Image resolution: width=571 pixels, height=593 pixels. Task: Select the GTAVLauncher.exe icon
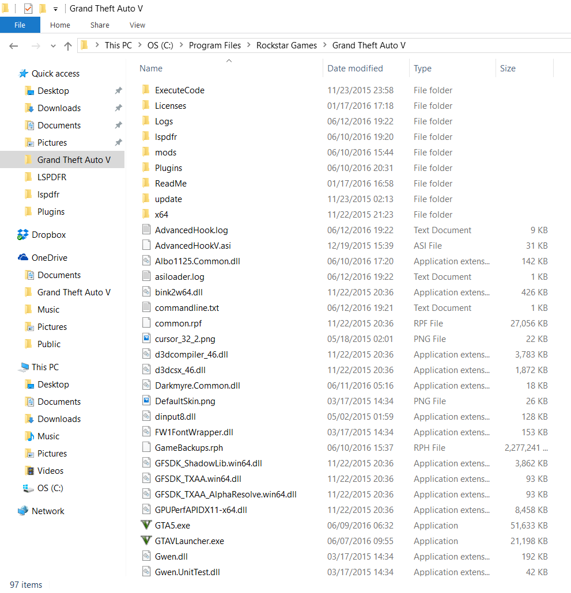coord(146,541)
